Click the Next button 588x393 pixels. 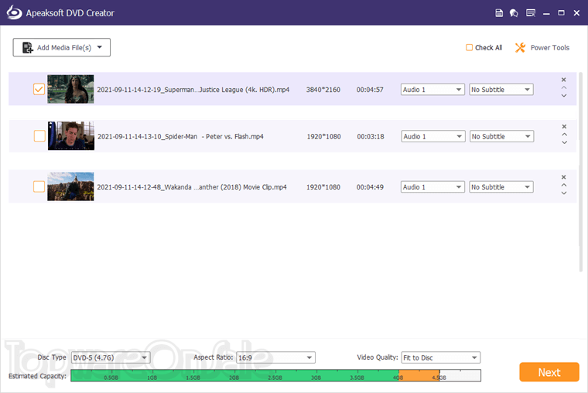tap(549, 372)
